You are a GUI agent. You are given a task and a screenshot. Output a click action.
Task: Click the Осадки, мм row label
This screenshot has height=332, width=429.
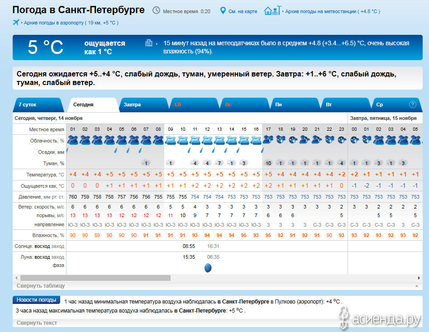tap(51, 152)
